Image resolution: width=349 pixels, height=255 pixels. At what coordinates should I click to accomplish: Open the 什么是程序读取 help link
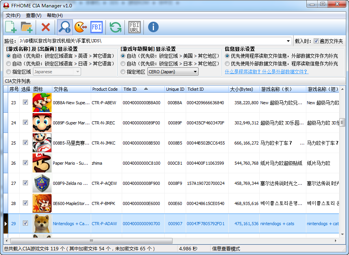[x=267, y=72]
